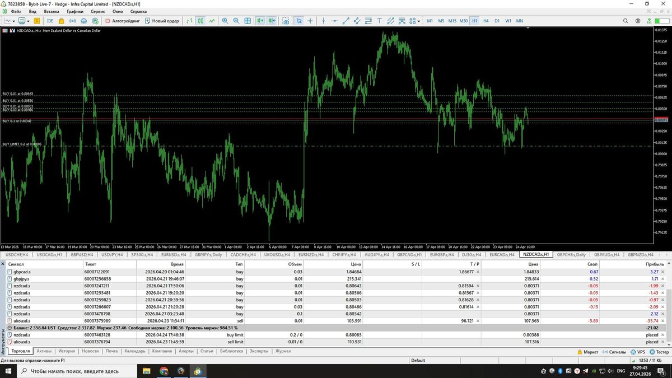Open the search magnifier at toolbar right
Viewport: 672px width, 378px height.
626,21
